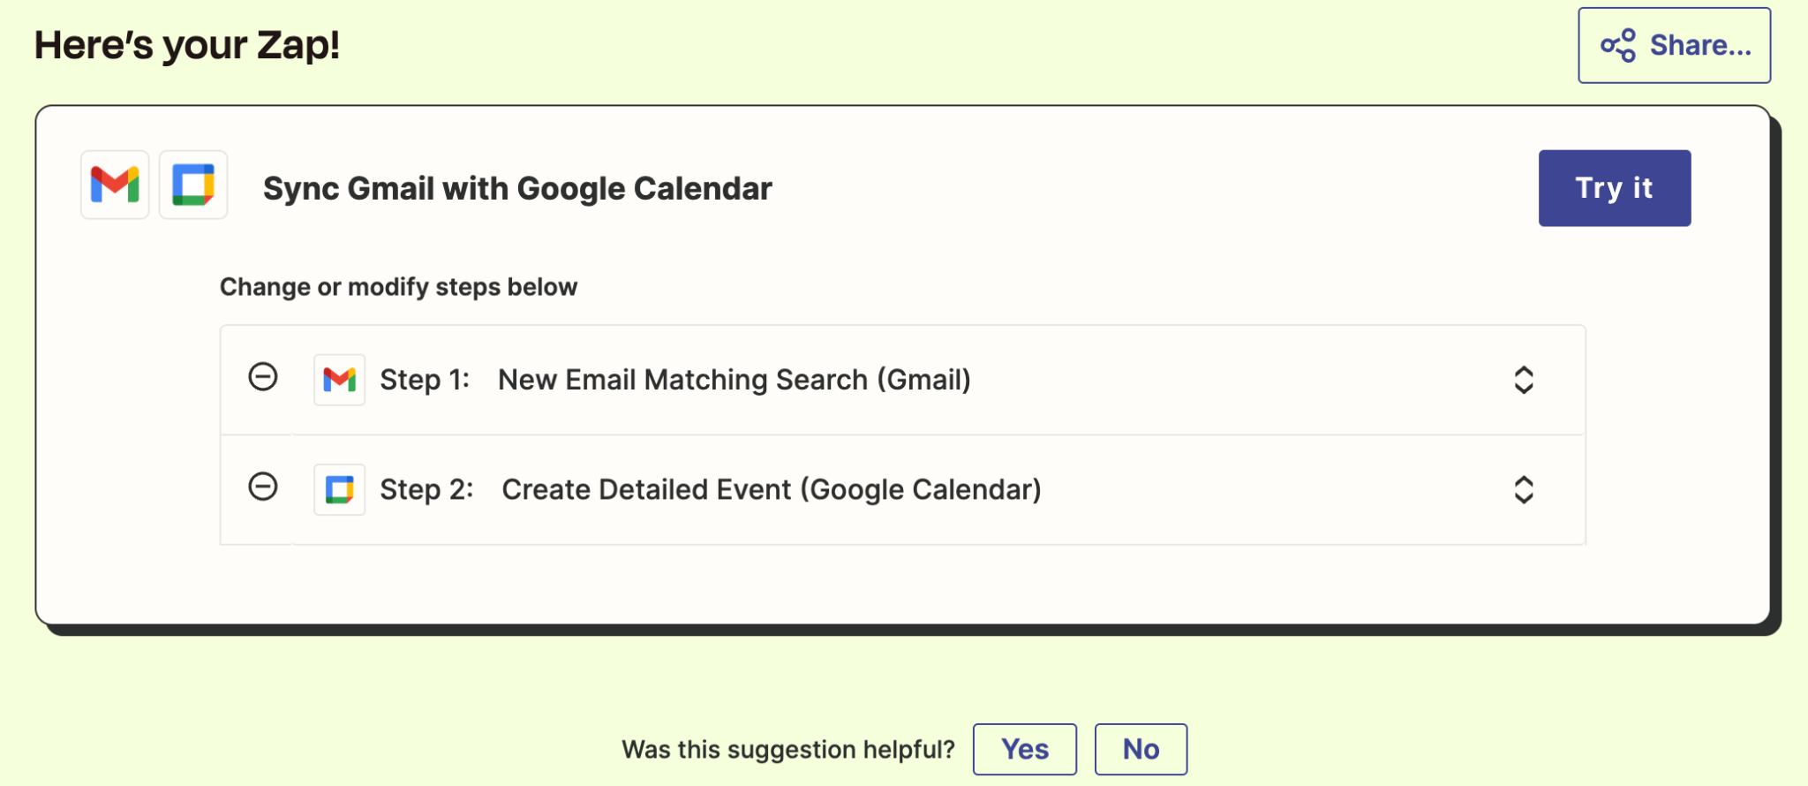This screenshot has height=786, width=1808.
Task: Open Step 2: Create Detailed Event
Action: 771,488
